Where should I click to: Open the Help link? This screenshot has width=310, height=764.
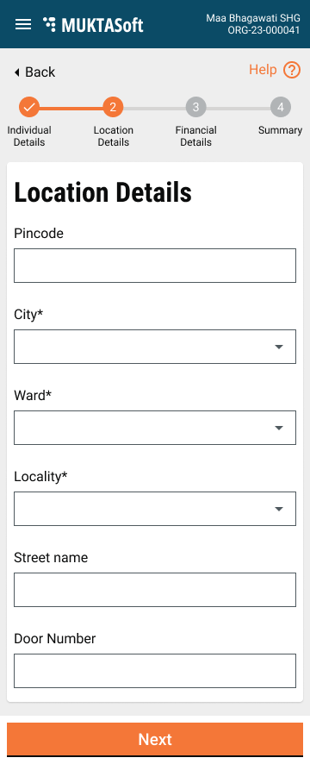pos(263,70)
